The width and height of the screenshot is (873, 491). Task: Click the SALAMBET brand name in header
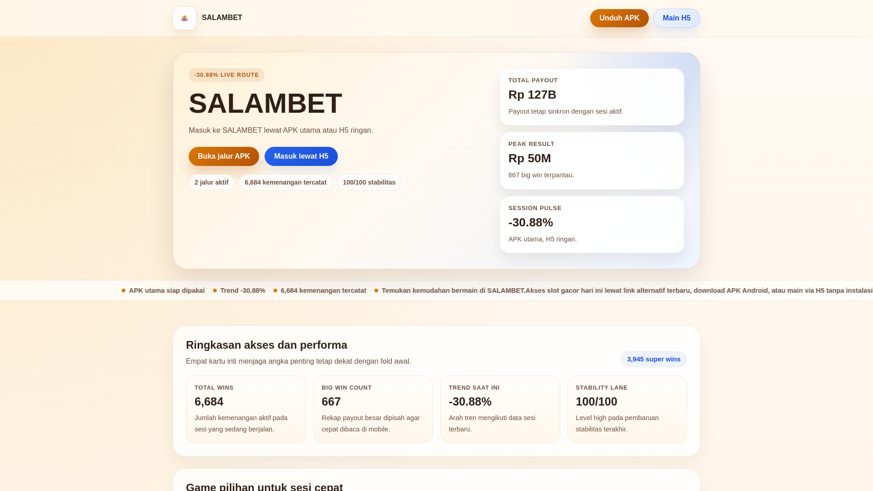(222, 18)
